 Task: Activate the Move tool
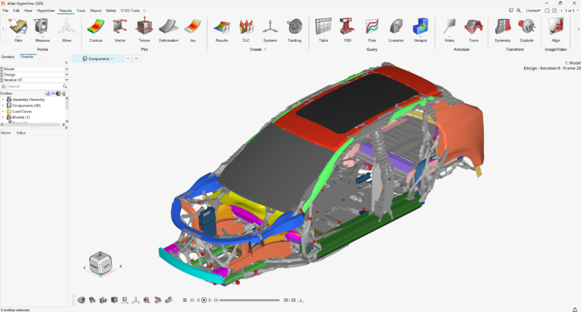[67, 29]
